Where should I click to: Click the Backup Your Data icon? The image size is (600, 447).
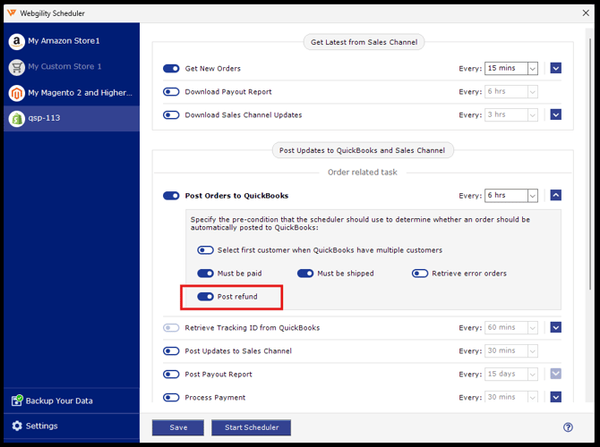click(15, 401)
